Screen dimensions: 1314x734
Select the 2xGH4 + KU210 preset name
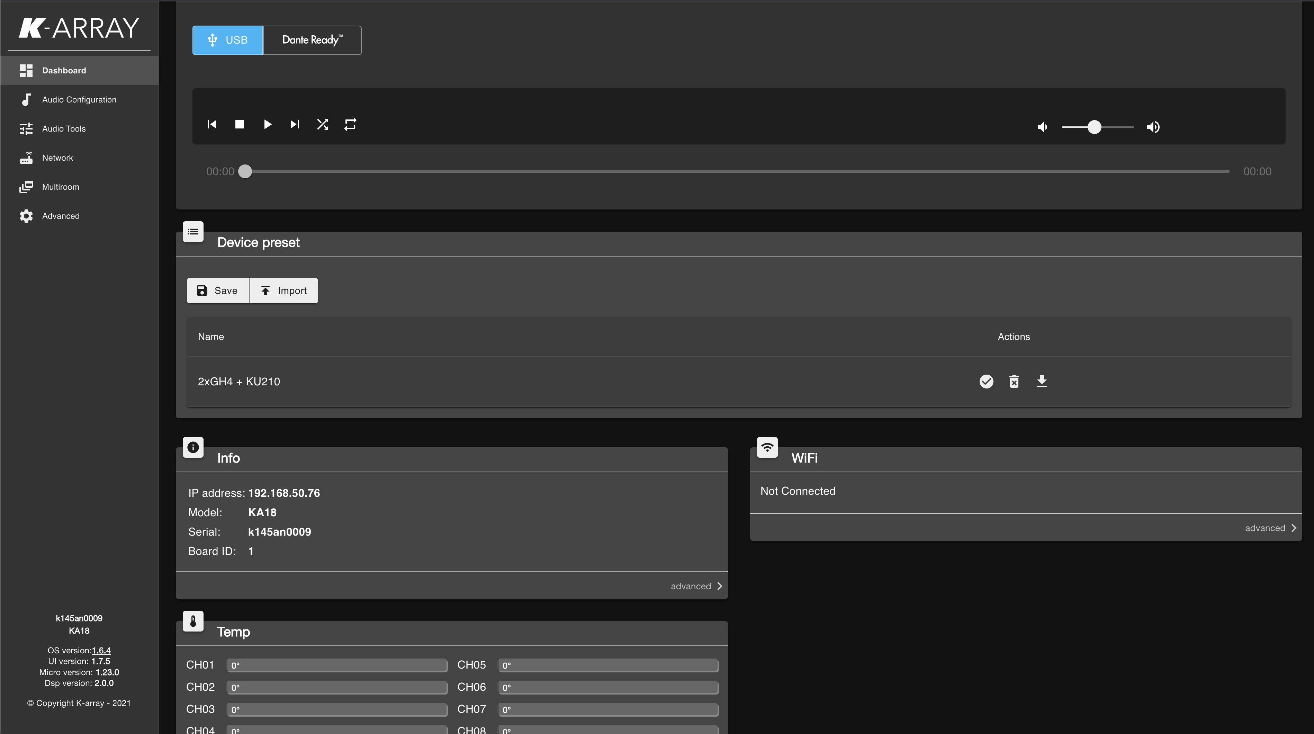[239, 382]
